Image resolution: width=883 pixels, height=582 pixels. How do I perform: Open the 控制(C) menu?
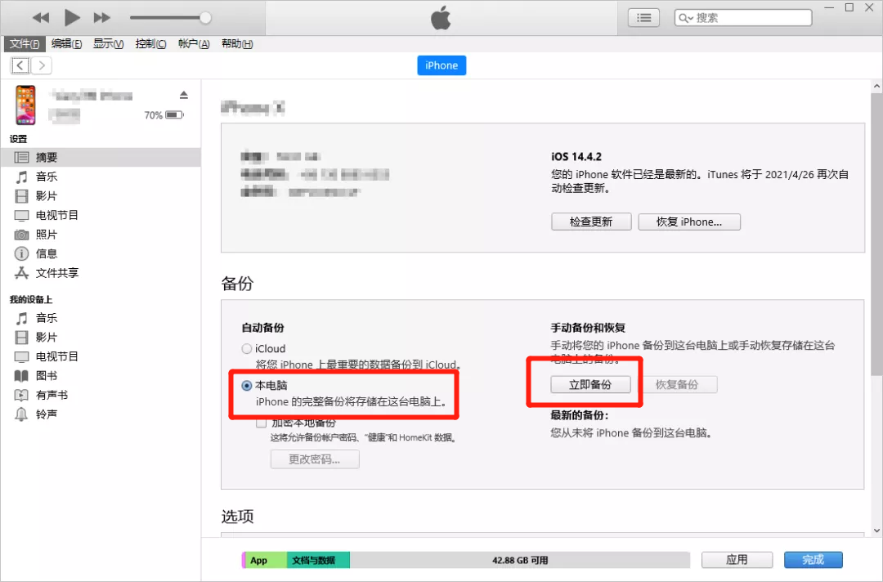[150, 44]
